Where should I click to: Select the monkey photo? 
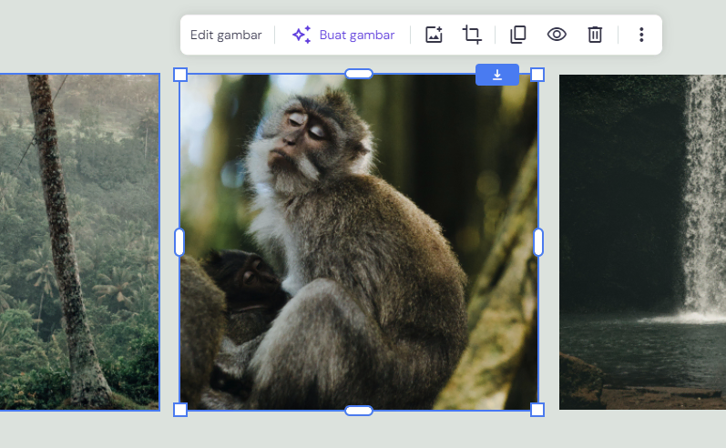pos(359,255)
